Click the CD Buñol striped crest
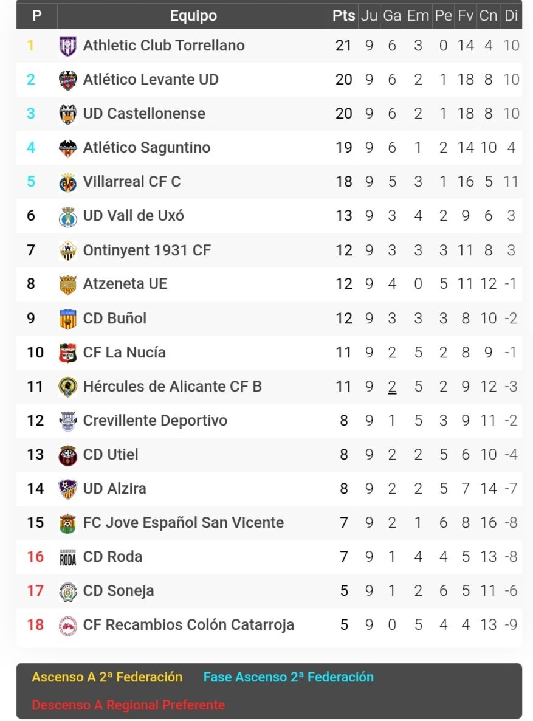Image resolution: width=533 pixels, height=721 pixels. click(x=67, y=319)
